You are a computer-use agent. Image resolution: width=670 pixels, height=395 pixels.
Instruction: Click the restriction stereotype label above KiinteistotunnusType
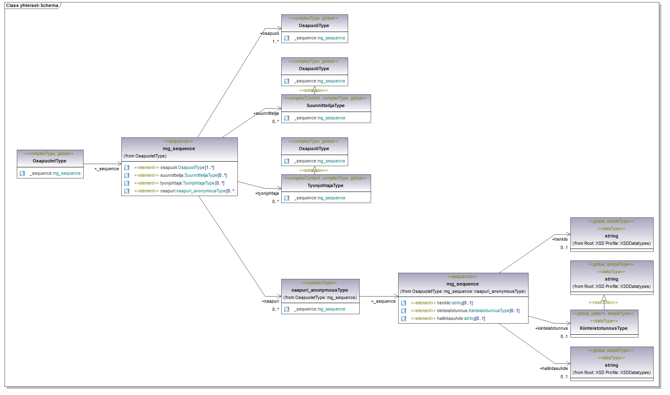(603, 302)
